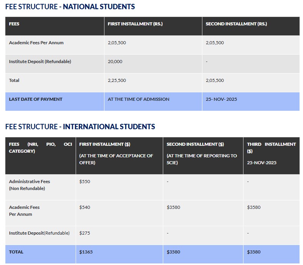The height and width of the screenshot is (265, 303).
Task: Select the 'Second Installment (Rs.)' column header
Action: (x=236, y=24)
